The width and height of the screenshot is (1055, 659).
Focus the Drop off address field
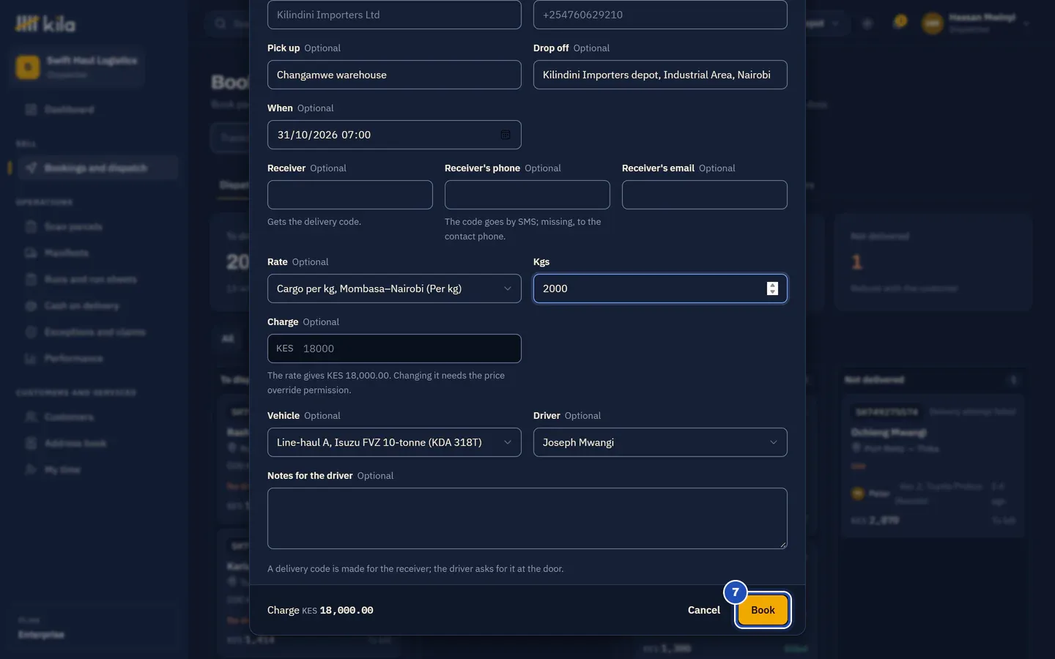coord(660,75)
